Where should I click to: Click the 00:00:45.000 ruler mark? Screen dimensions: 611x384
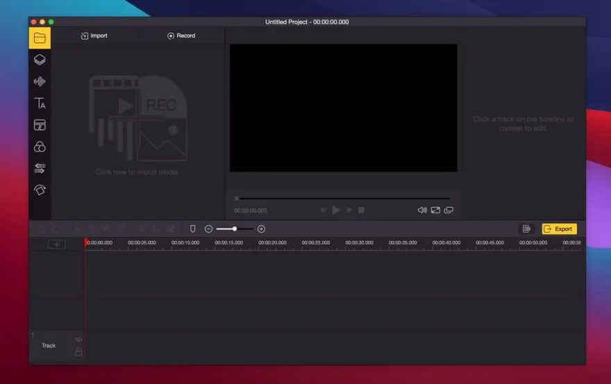point(489,242)
